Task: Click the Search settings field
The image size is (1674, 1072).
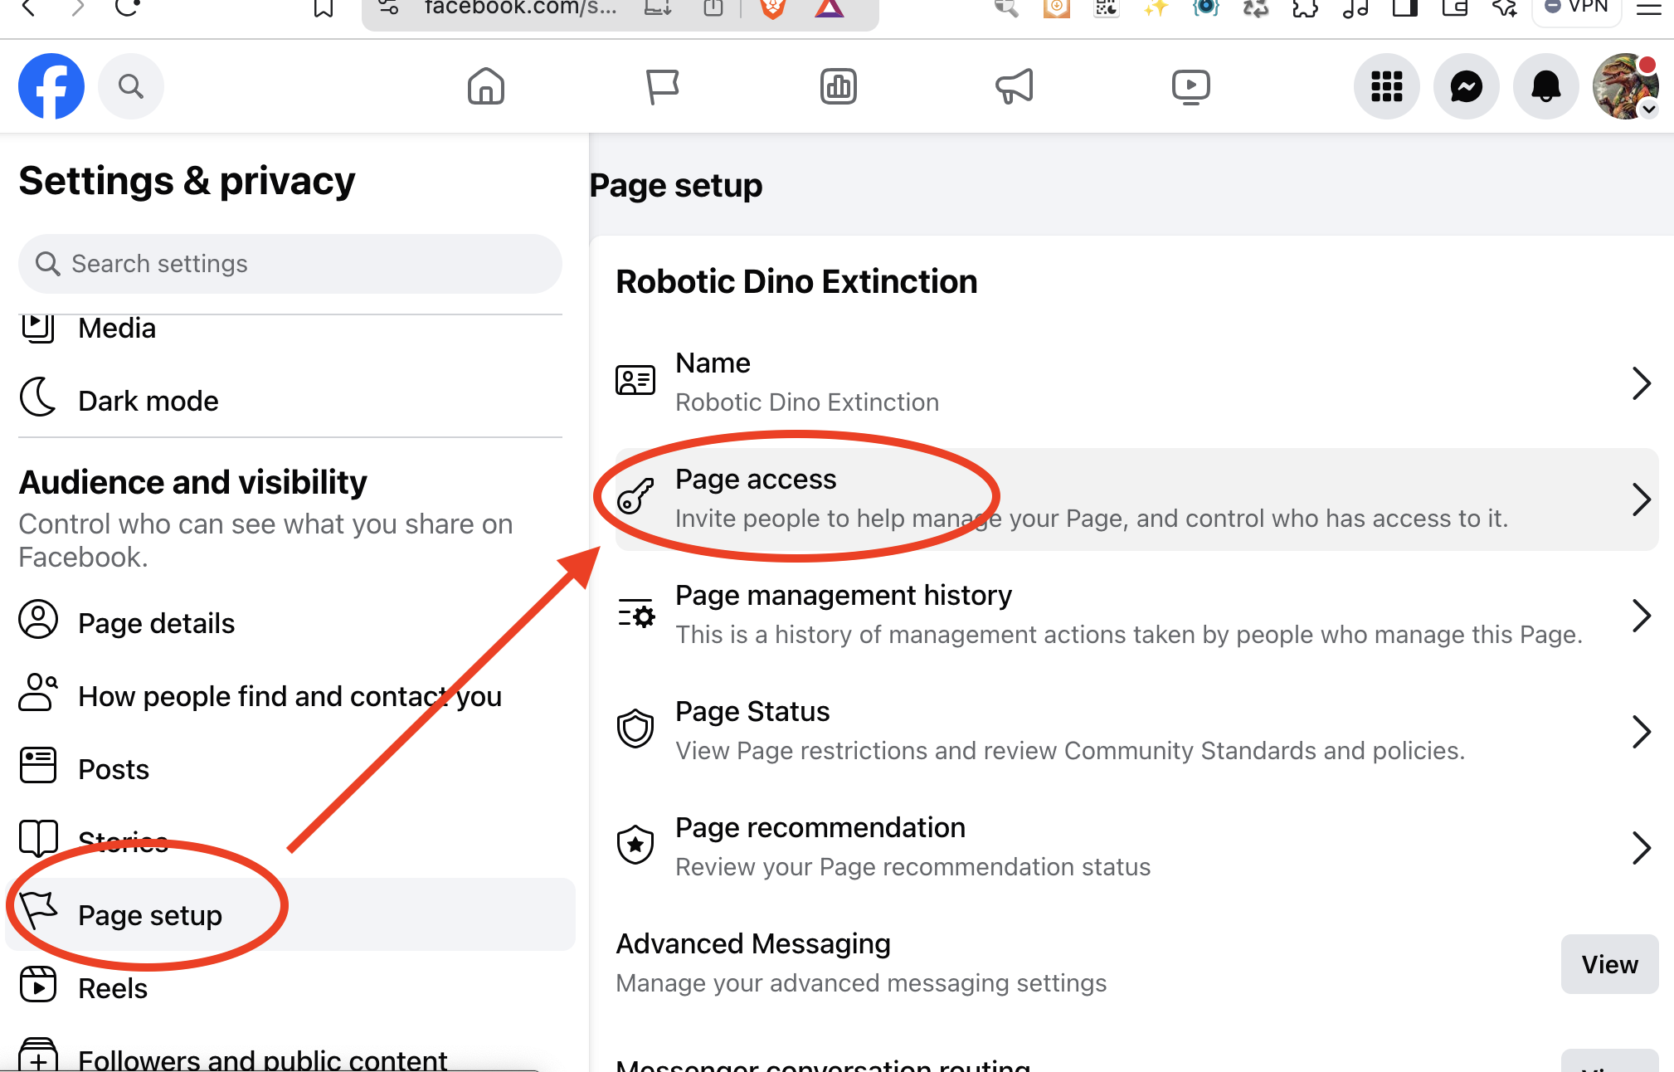Action: tap(290, 264)
